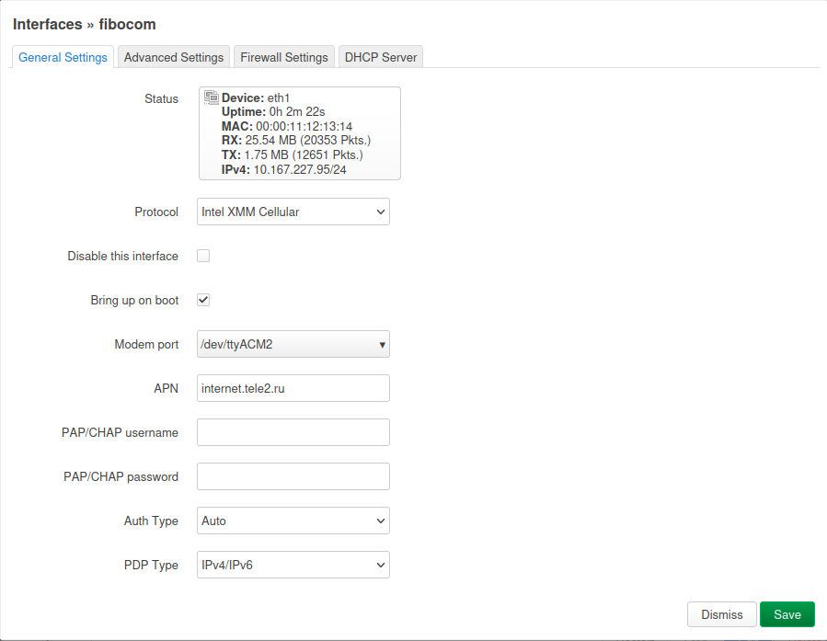This screenshot has height=641, width=827.
Task: Click the Modem port label
Action: 146,344
